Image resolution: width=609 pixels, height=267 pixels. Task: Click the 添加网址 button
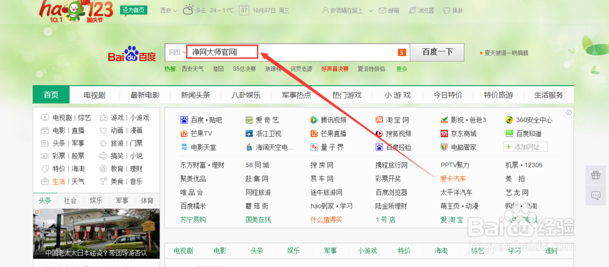pos(526,147)
